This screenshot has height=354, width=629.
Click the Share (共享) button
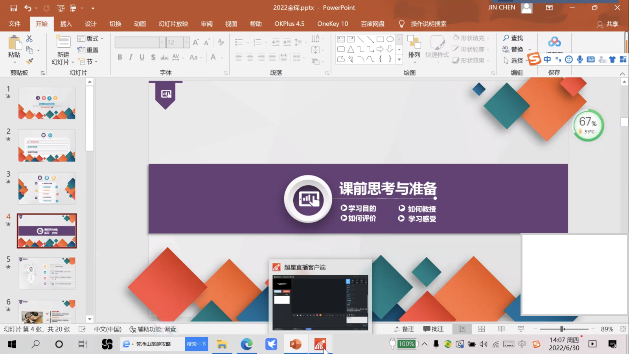click(x=608, y=24)
